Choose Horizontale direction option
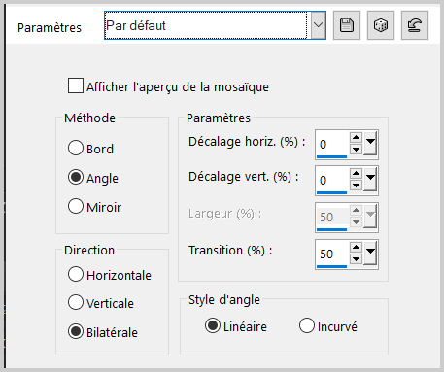 click(76, 274)
